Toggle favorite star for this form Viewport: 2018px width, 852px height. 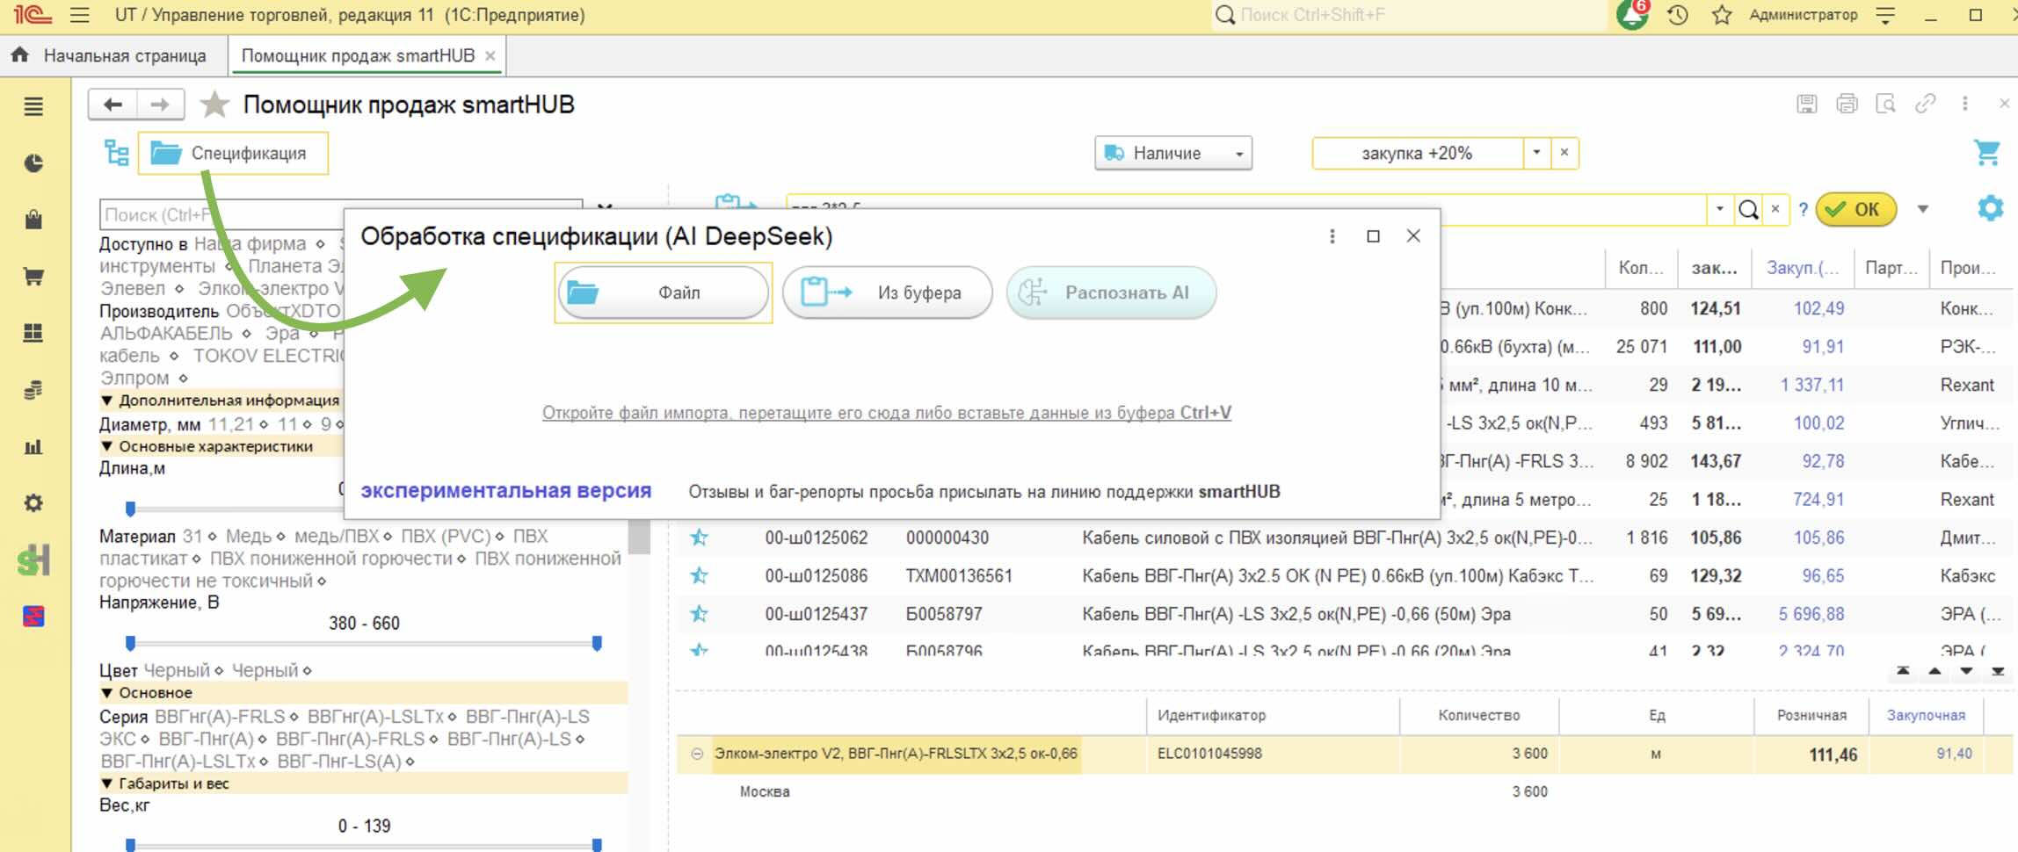point(214,105)
